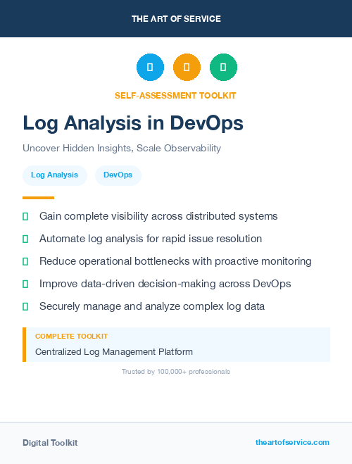Click 'Reduce operational bottlenecks with proactive monitoring'
Screen dimensions: 352x464
(x=175, y=261)
